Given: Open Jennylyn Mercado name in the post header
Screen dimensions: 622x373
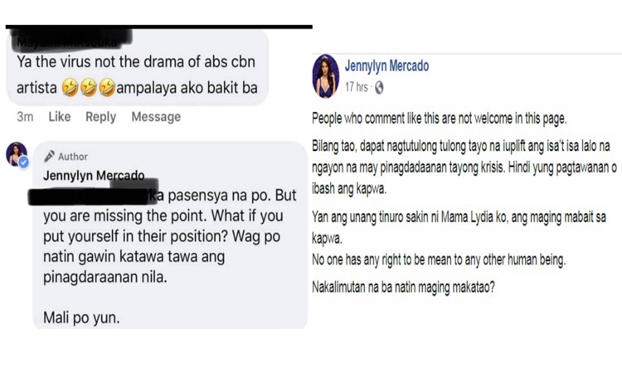Looking at the screenshot, I should click(386, 65).
